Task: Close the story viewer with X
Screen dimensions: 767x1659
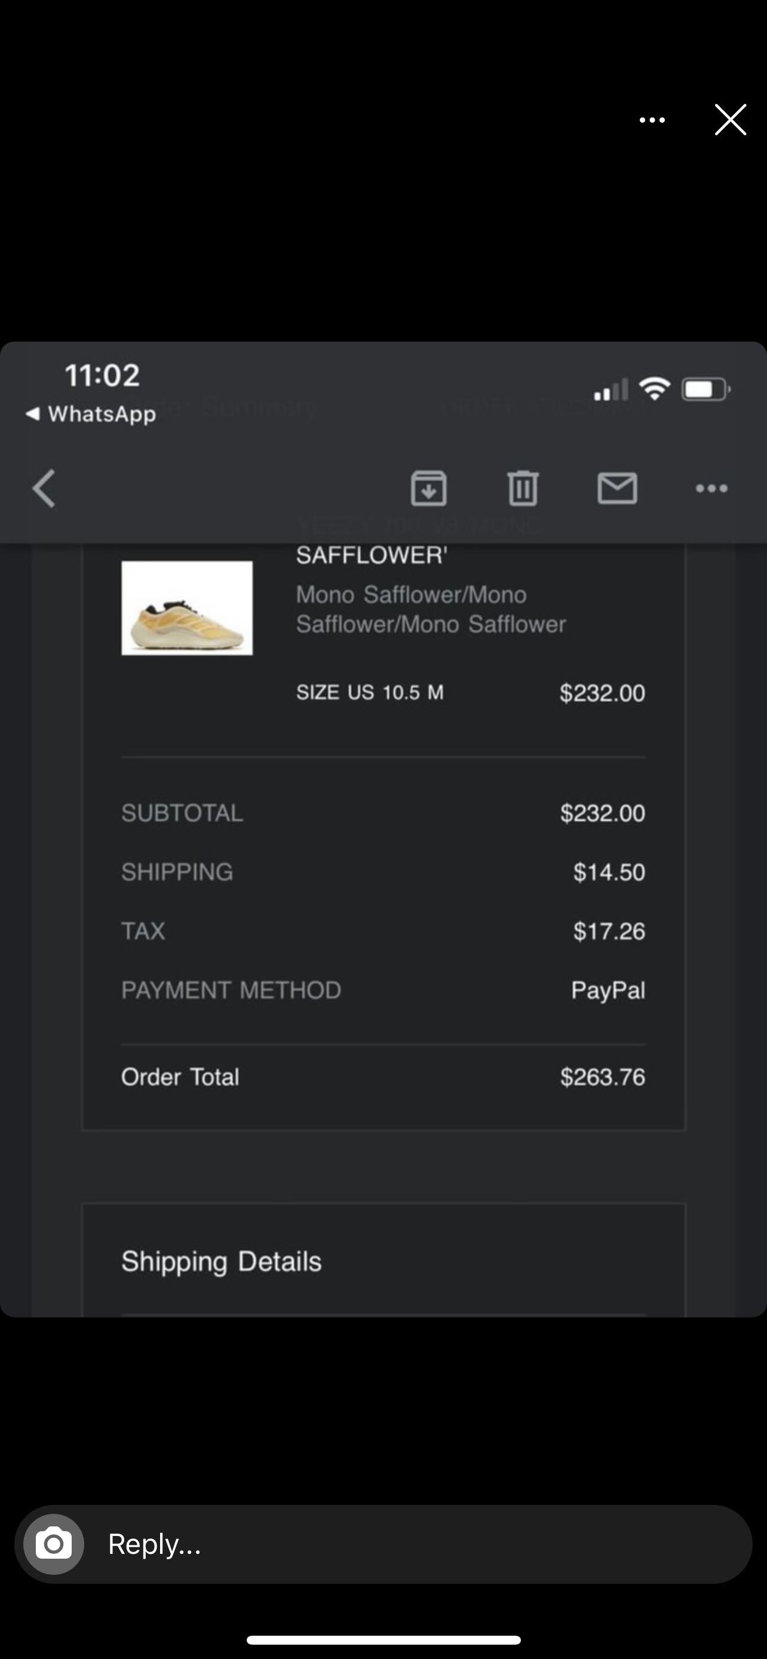Action: click(x=729, y=120)
